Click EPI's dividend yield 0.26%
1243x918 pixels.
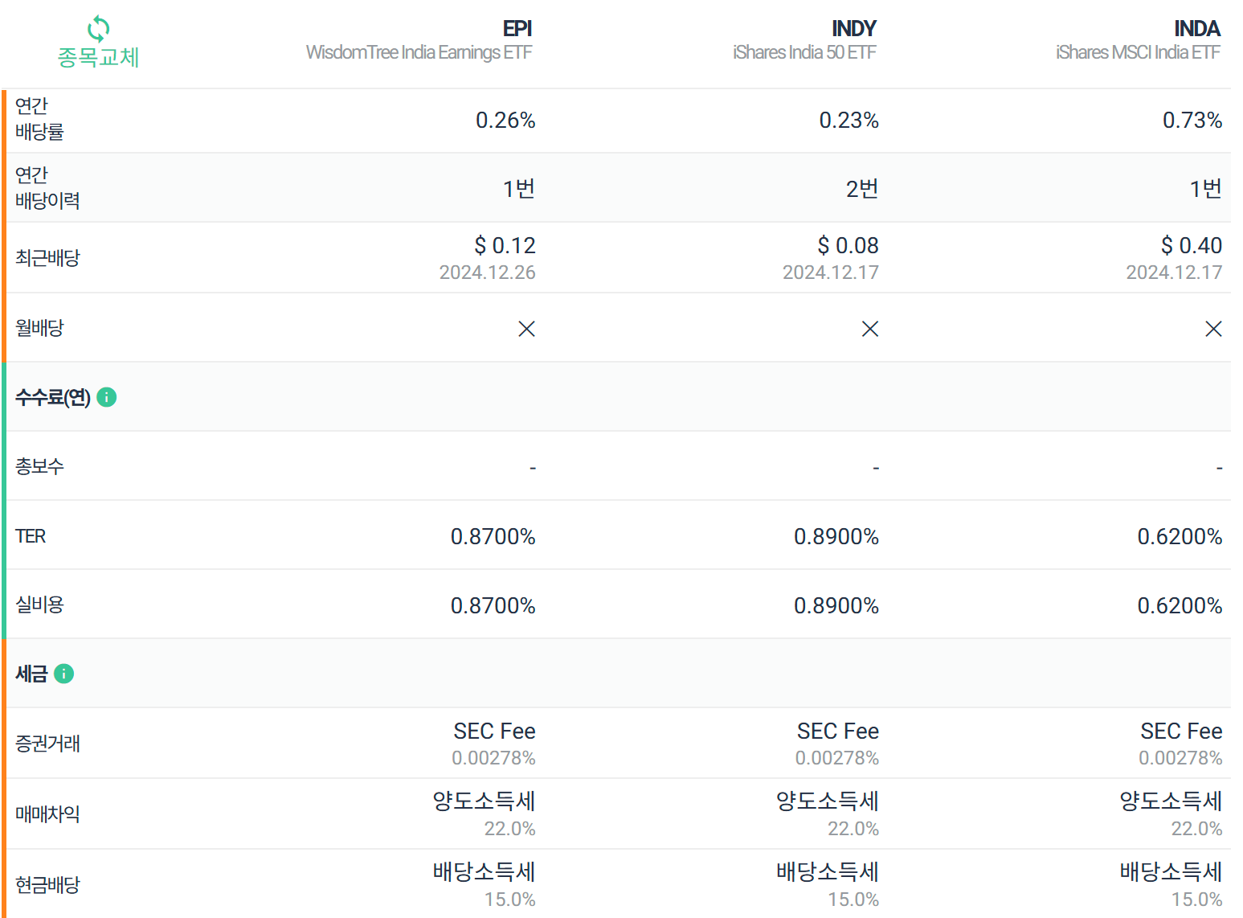pos(505,121)
